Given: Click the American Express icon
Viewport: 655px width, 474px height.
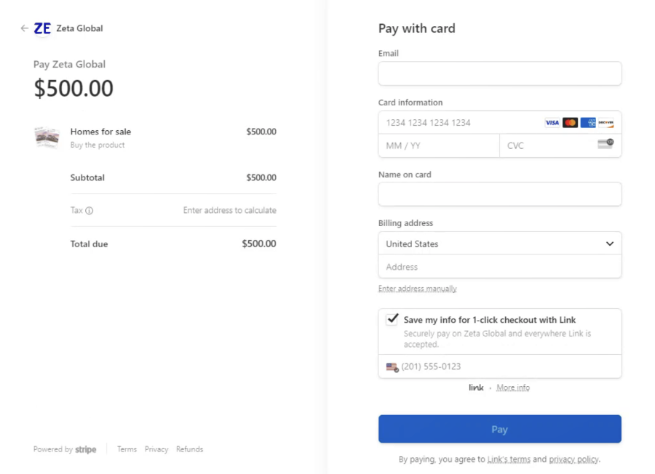Looking at the screenshot, I should pyautogui.click(x=588, y=122).
